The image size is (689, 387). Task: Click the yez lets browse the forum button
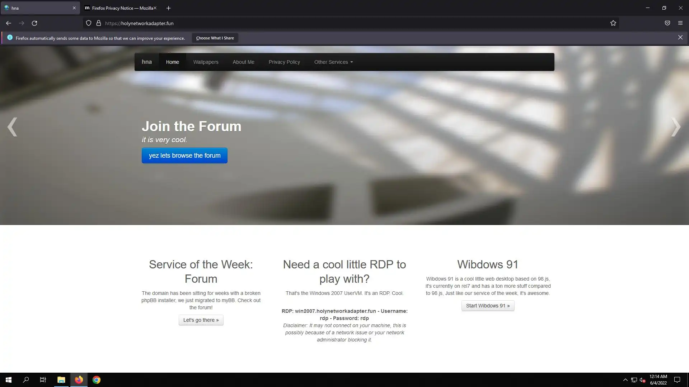pyautogui.click(x=184, y=156)
